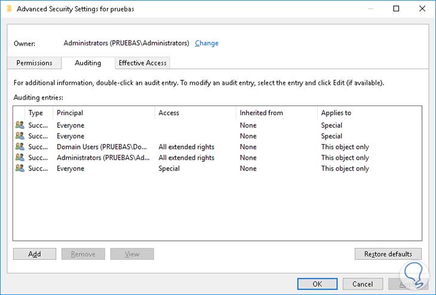Sort entries by the Access column header
Image resolution: width=436 pixels, height=295 pixels.
point(168,113)
